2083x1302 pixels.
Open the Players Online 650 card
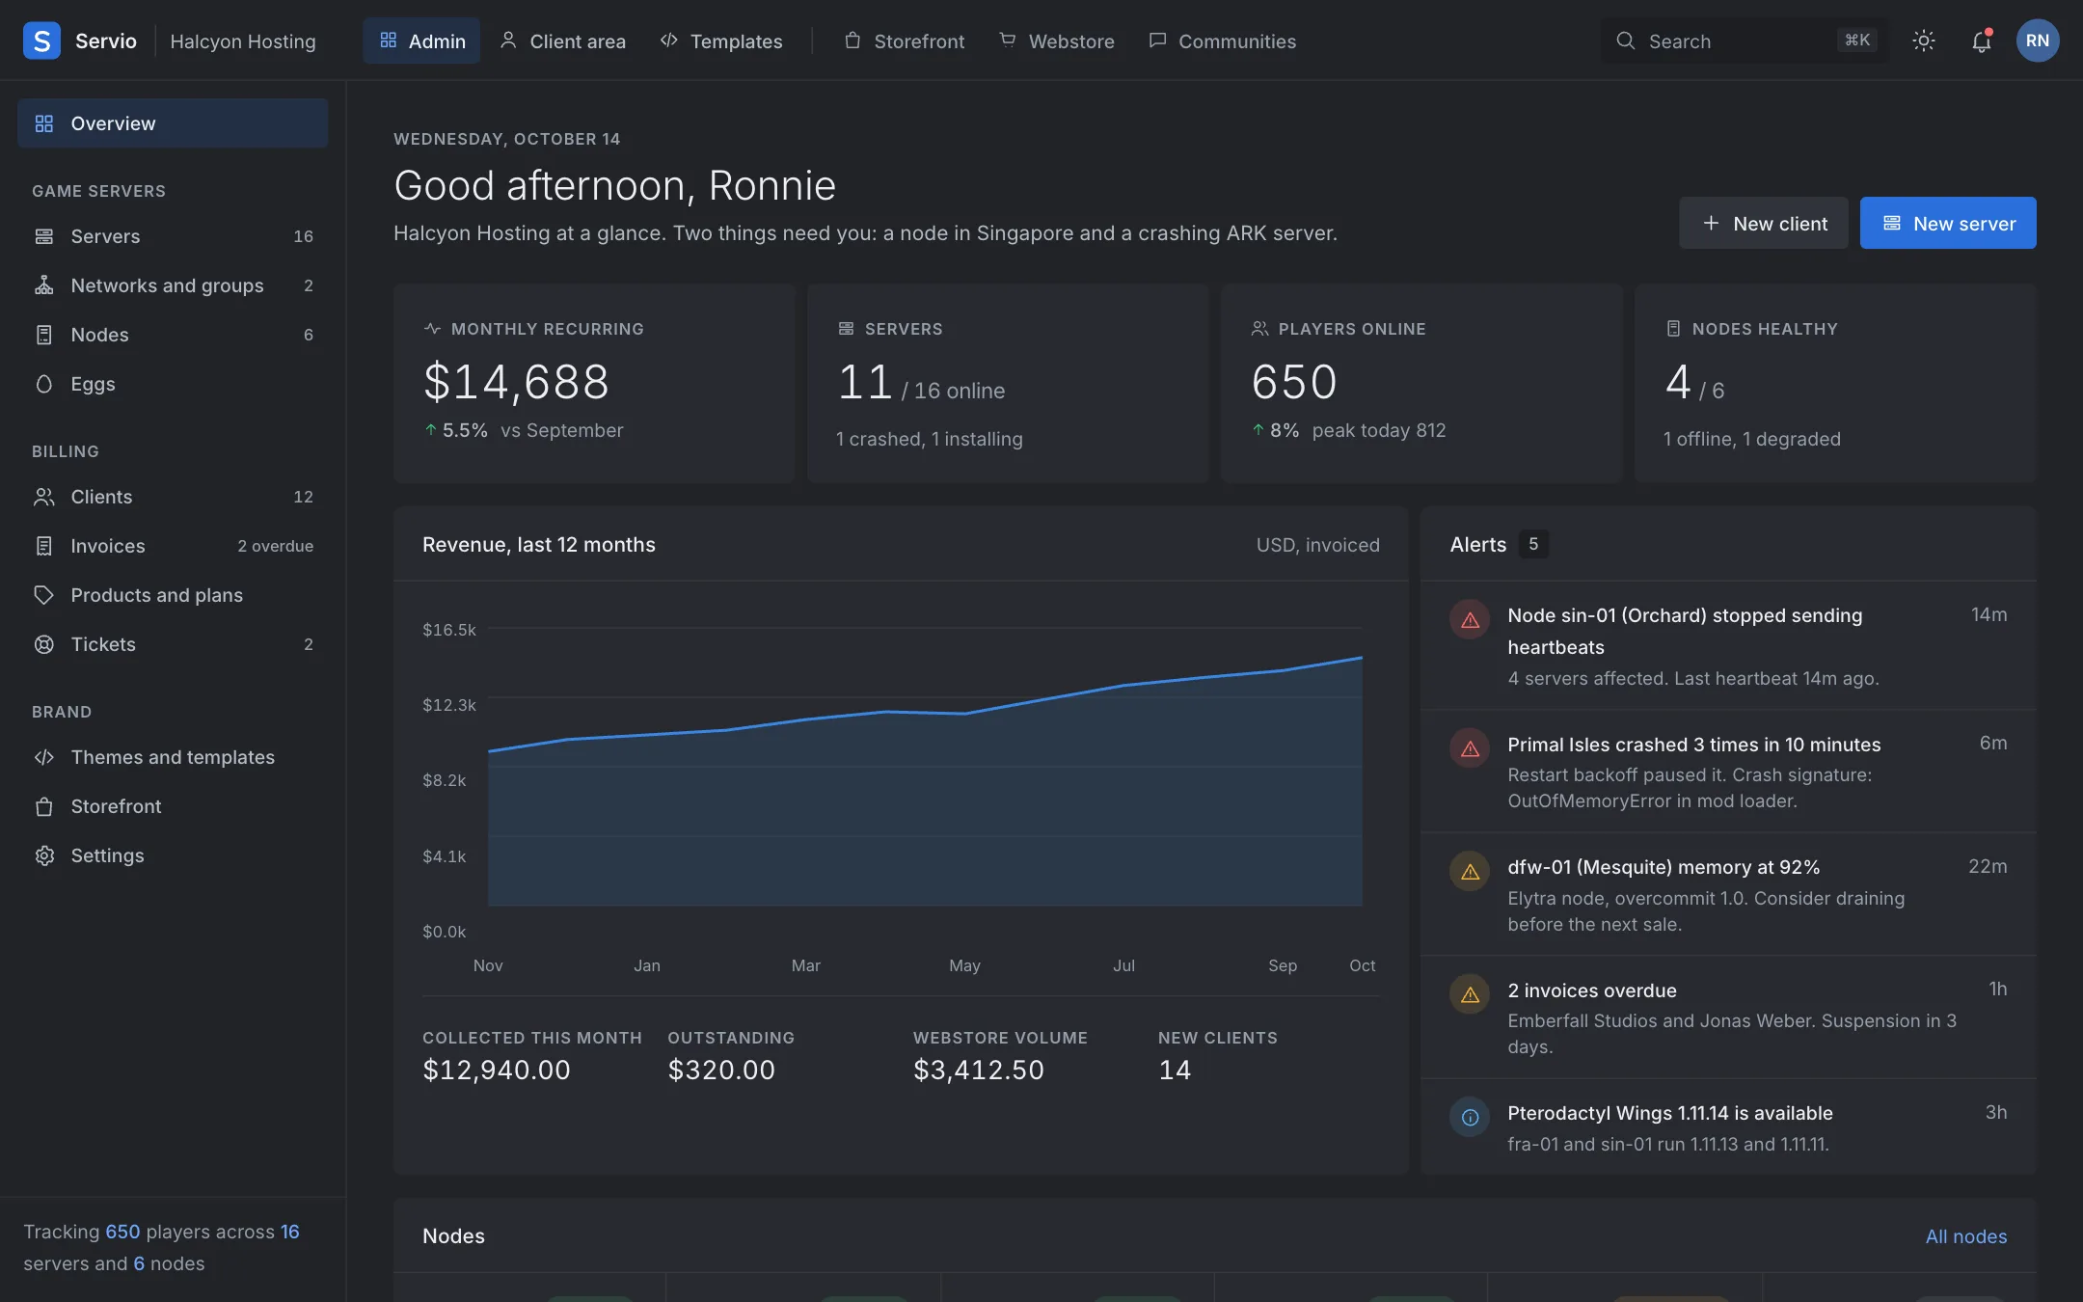tap(1421, 383)
